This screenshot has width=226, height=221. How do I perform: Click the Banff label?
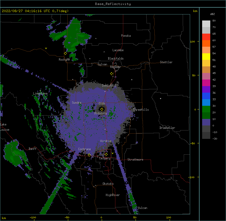pos(33,149)
